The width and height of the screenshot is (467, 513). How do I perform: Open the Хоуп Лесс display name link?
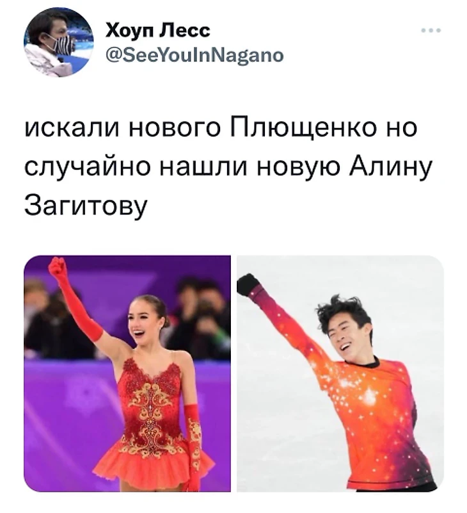[x=158, y=31]
